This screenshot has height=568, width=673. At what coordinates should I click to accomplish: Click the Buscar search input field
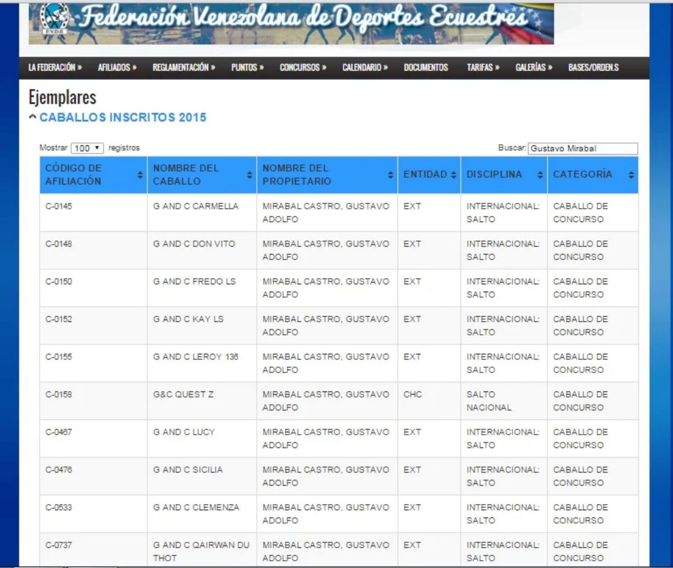click(583, 149)
